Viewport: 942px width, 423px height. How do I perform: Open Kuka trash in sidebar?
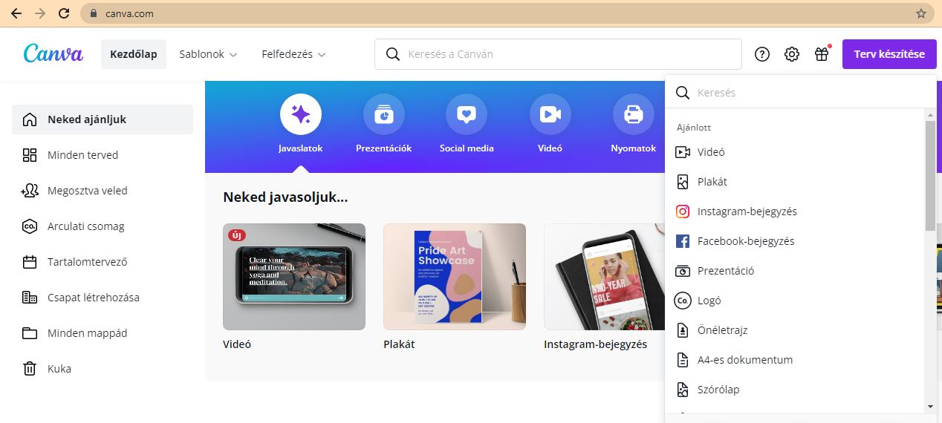pyautogui.click(x=103, y=369)
